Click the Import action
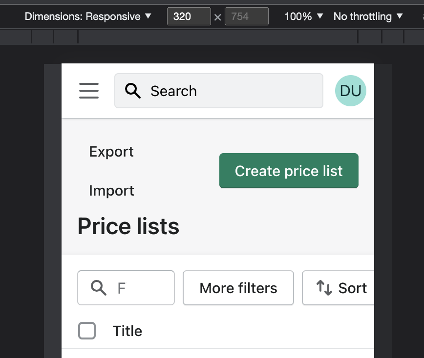 click(111, 190)
